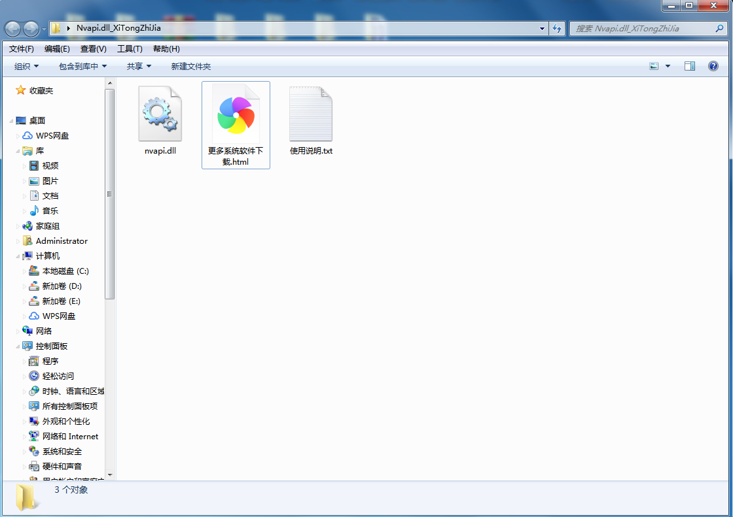Open Help with the question mark icon
733x517 pixels.
713,66
